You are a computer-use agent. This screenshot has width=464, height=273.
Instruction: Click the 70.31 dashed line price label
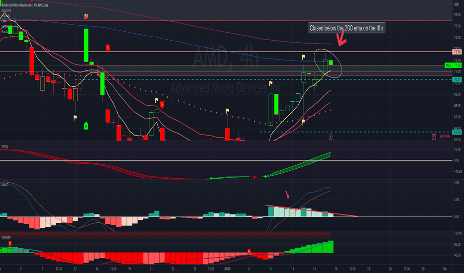point(457,79)
